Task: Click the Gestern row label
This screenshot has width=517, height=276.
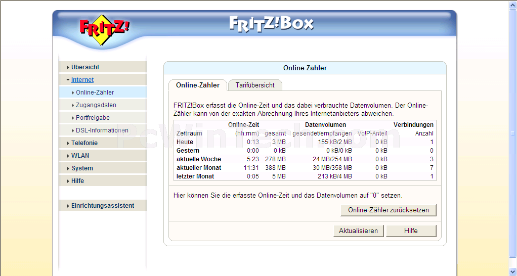Action: pyautogui.click(x=188, y=151)
